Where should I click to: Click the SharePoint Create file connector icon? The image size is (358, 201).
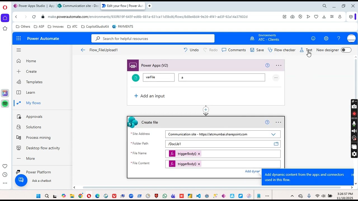point(133,122)
